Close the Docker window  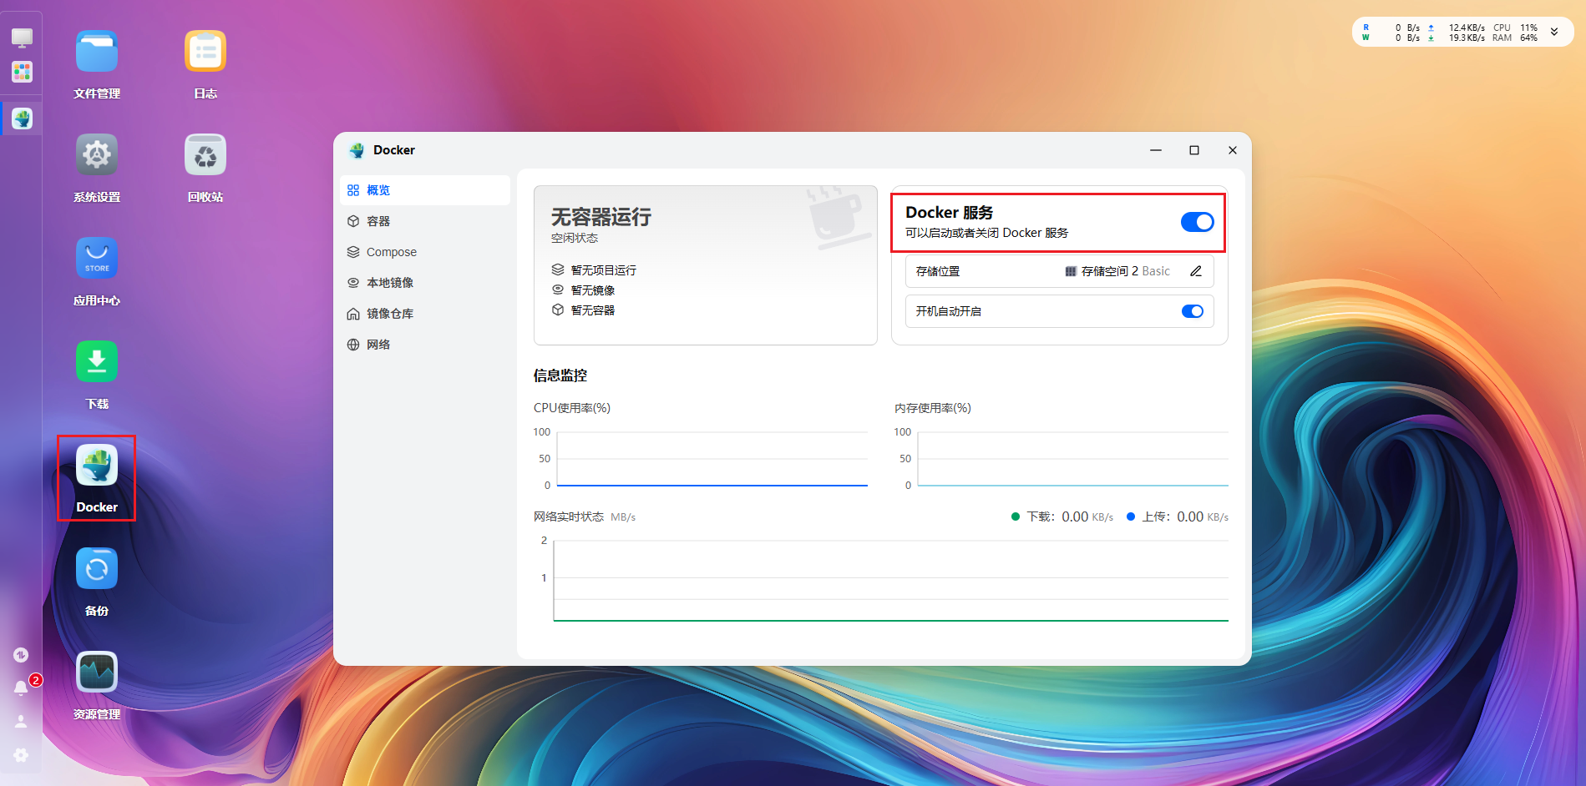point(1233,150)
